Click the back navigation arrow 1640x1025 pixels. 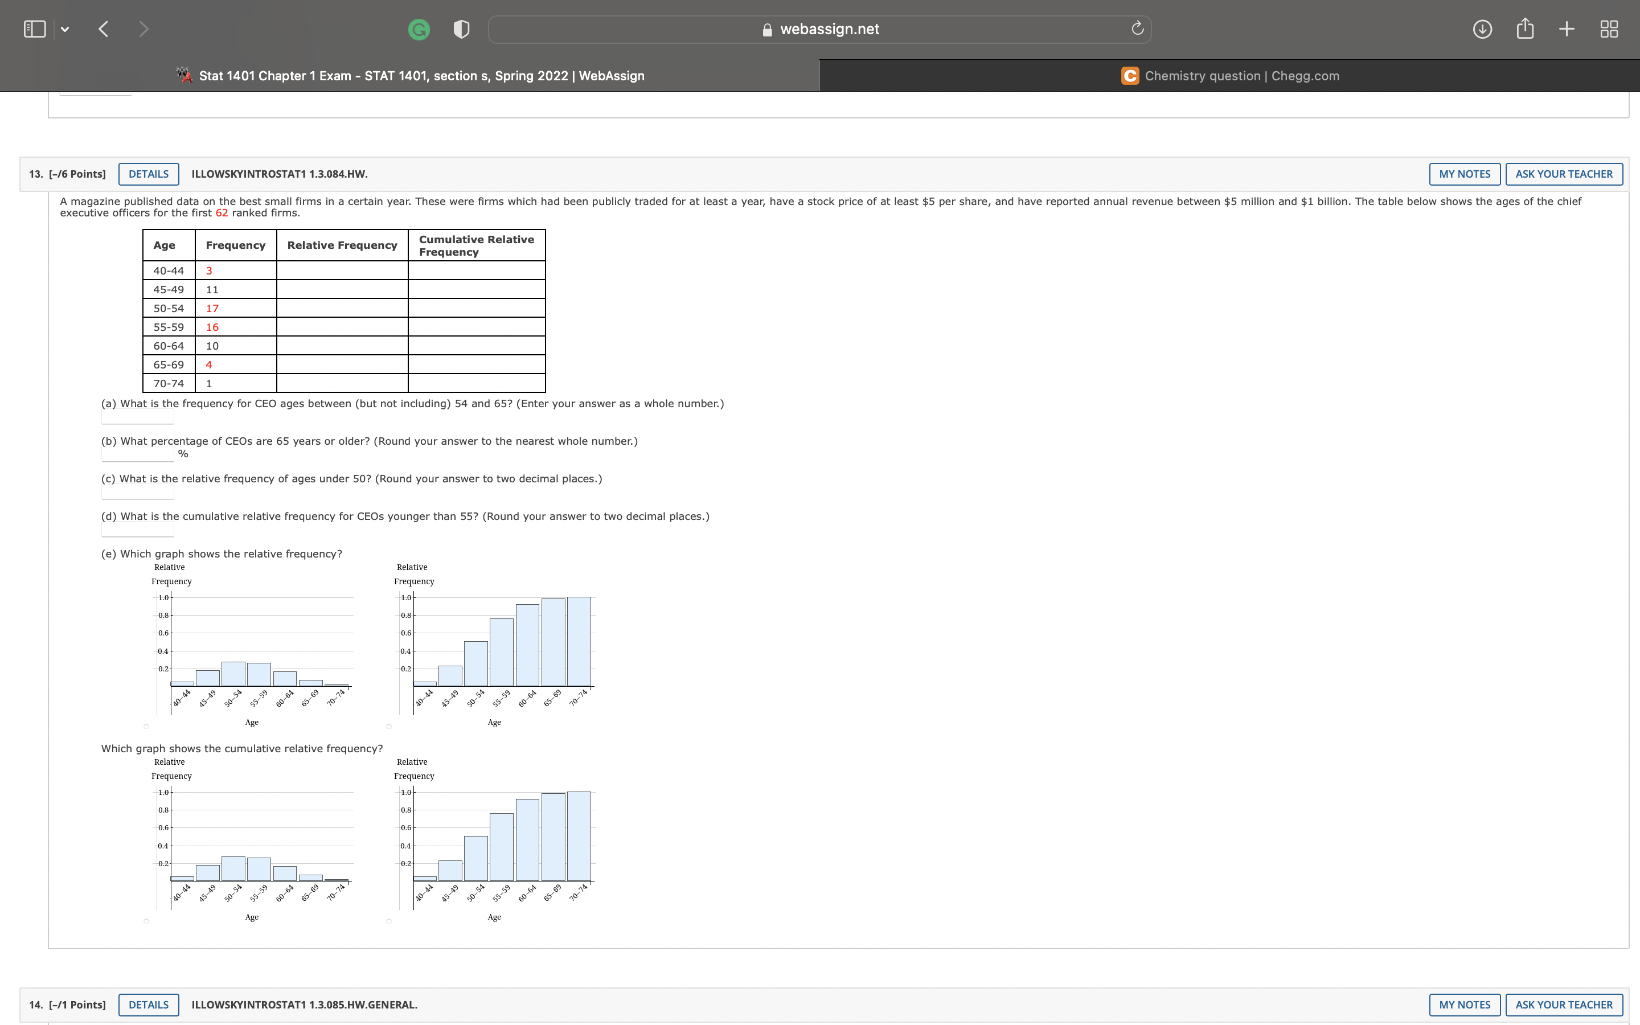(x=104, y=28)
